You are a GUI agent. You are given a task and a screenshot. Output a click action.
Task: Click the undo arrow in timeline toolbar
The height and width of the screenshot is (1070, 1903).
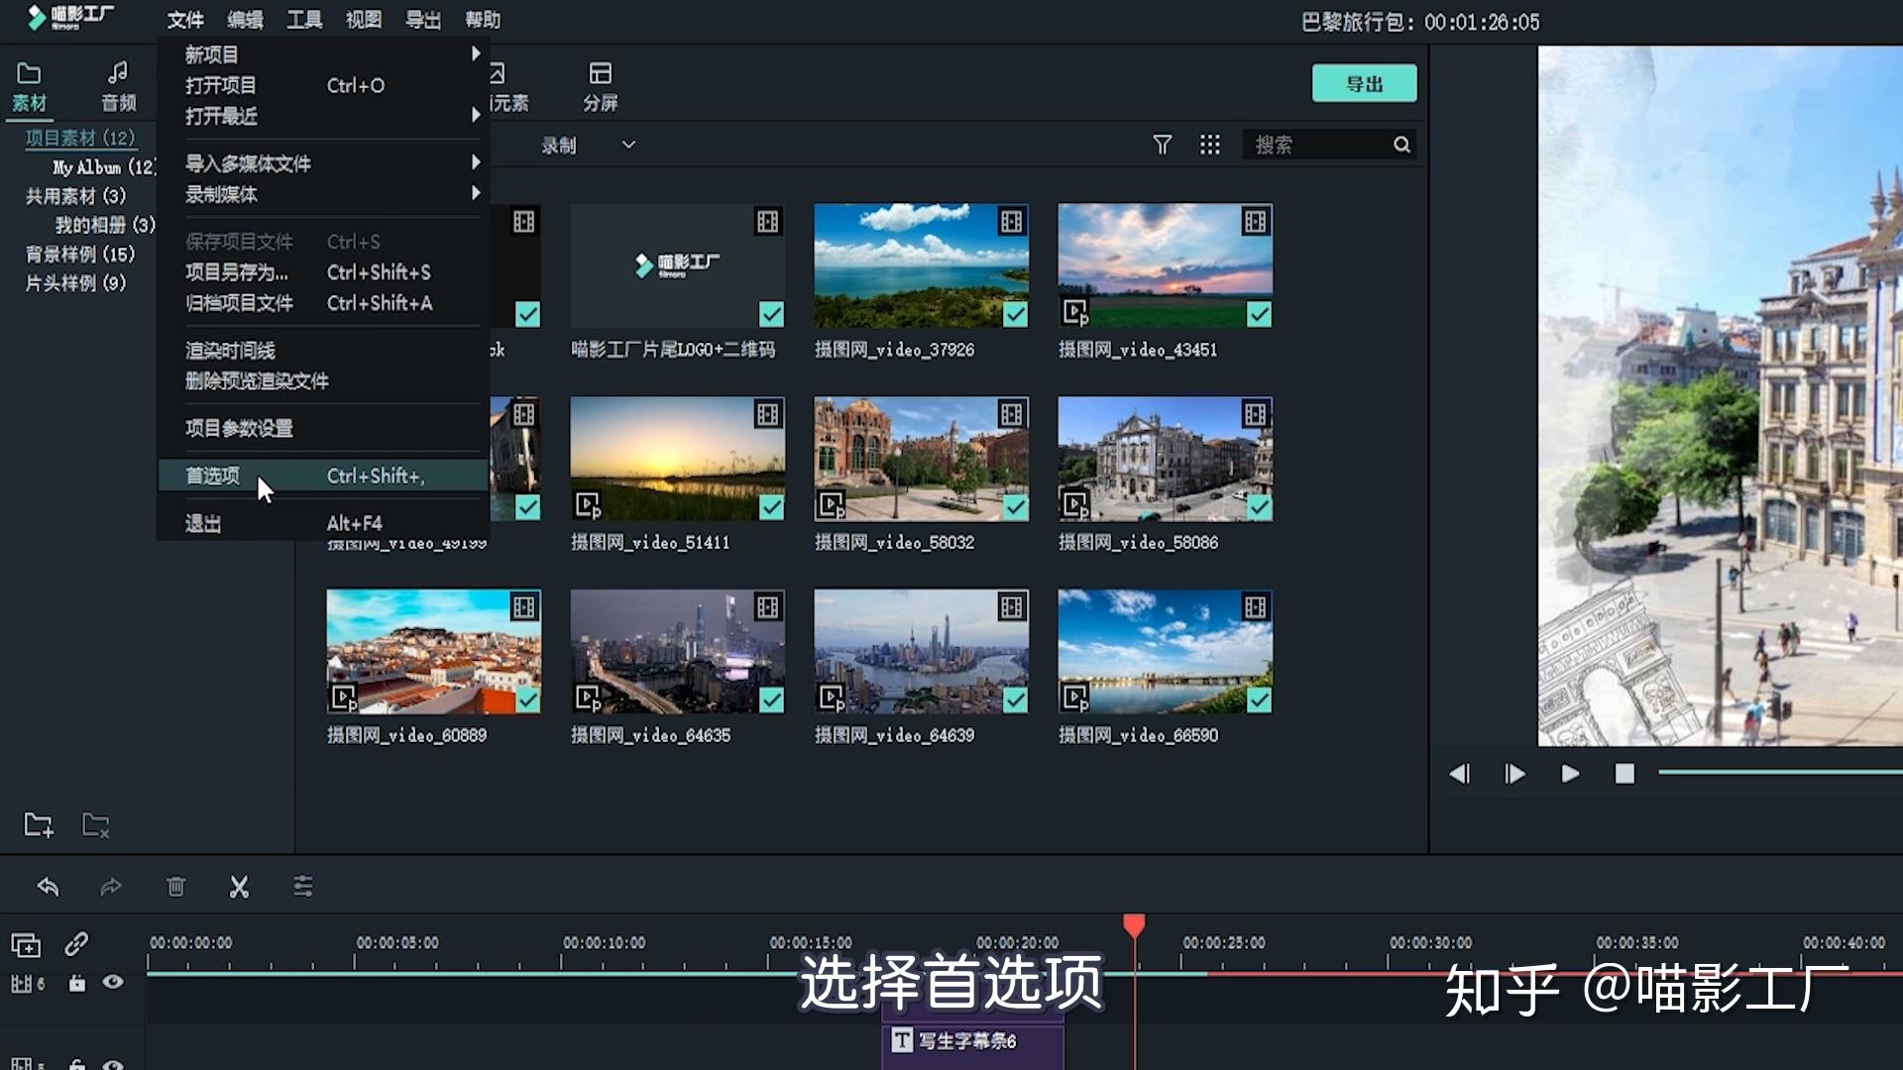coord(48,887)
